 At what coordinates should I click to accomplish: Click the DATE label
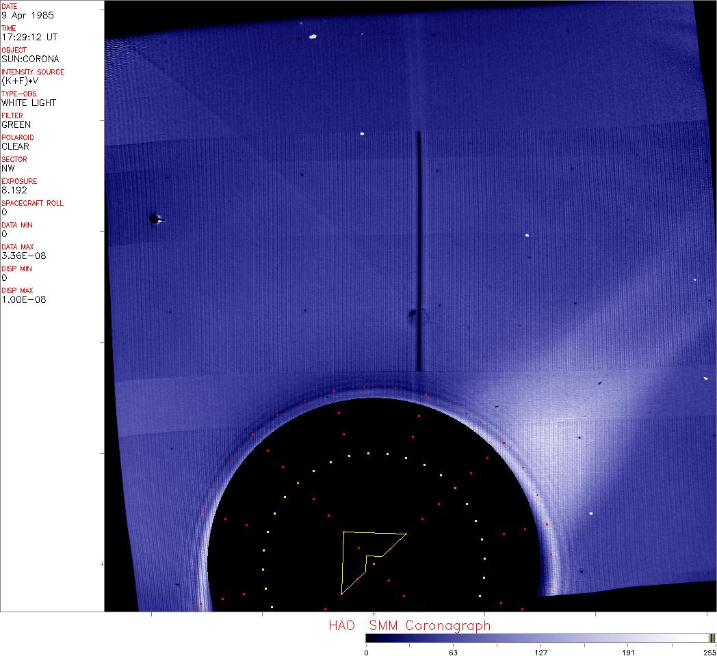pyautogui.click(x=9, y=6)
